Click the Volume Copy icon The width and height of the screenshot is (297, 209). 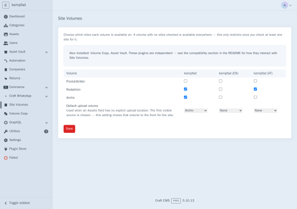6,114
